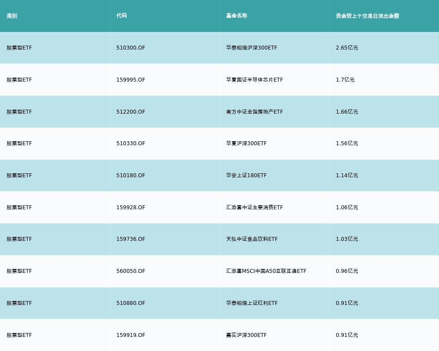This screenshot has height=351, width=439.
Task: Click 股票型ETF in the 510180.OF row
Action: pyautogui.click(x=19, y=175)
